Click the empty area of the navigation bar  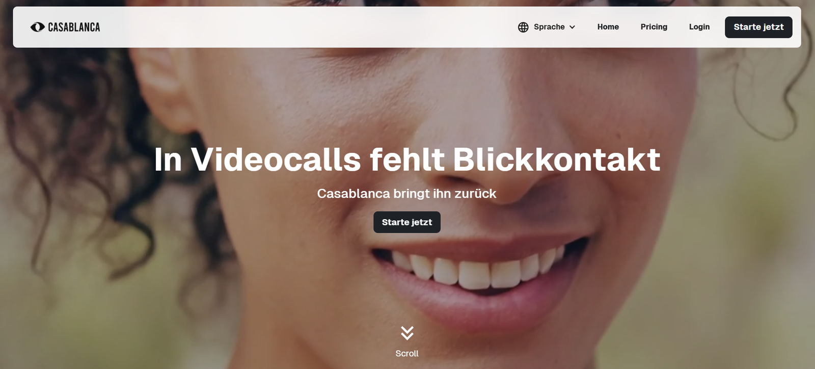pos(306,27)
